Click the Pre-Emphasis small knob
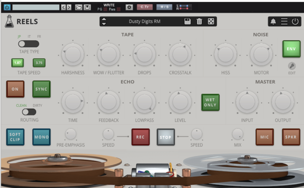Screen dimensions: 304x188 tap(71, 134)
